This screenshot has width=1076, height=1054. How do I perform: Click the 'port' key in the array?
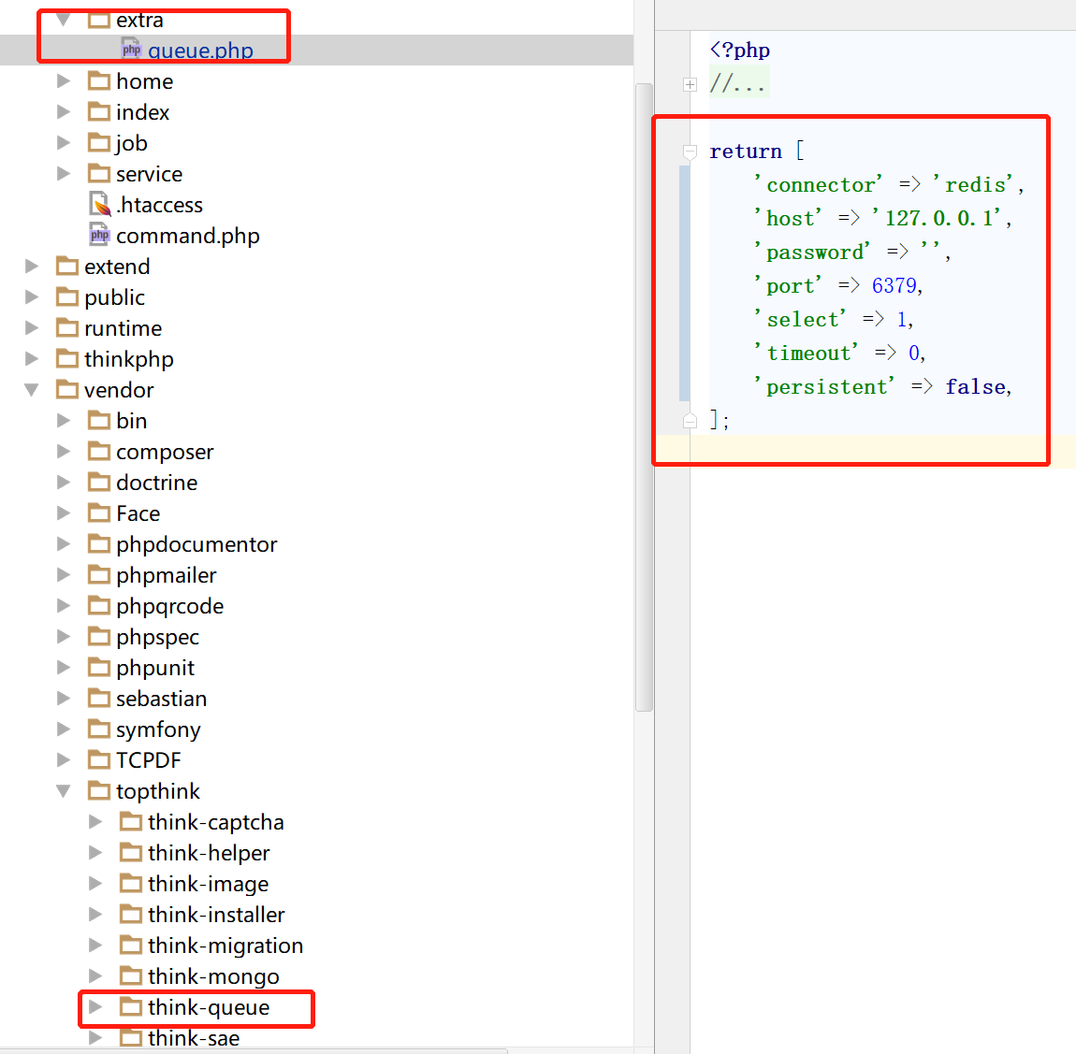pyautogui.click(x=788, y=285)
